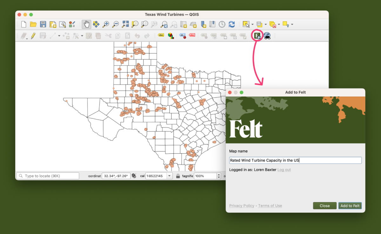Select the Pan Map hand tool

(x=86, y=24)
